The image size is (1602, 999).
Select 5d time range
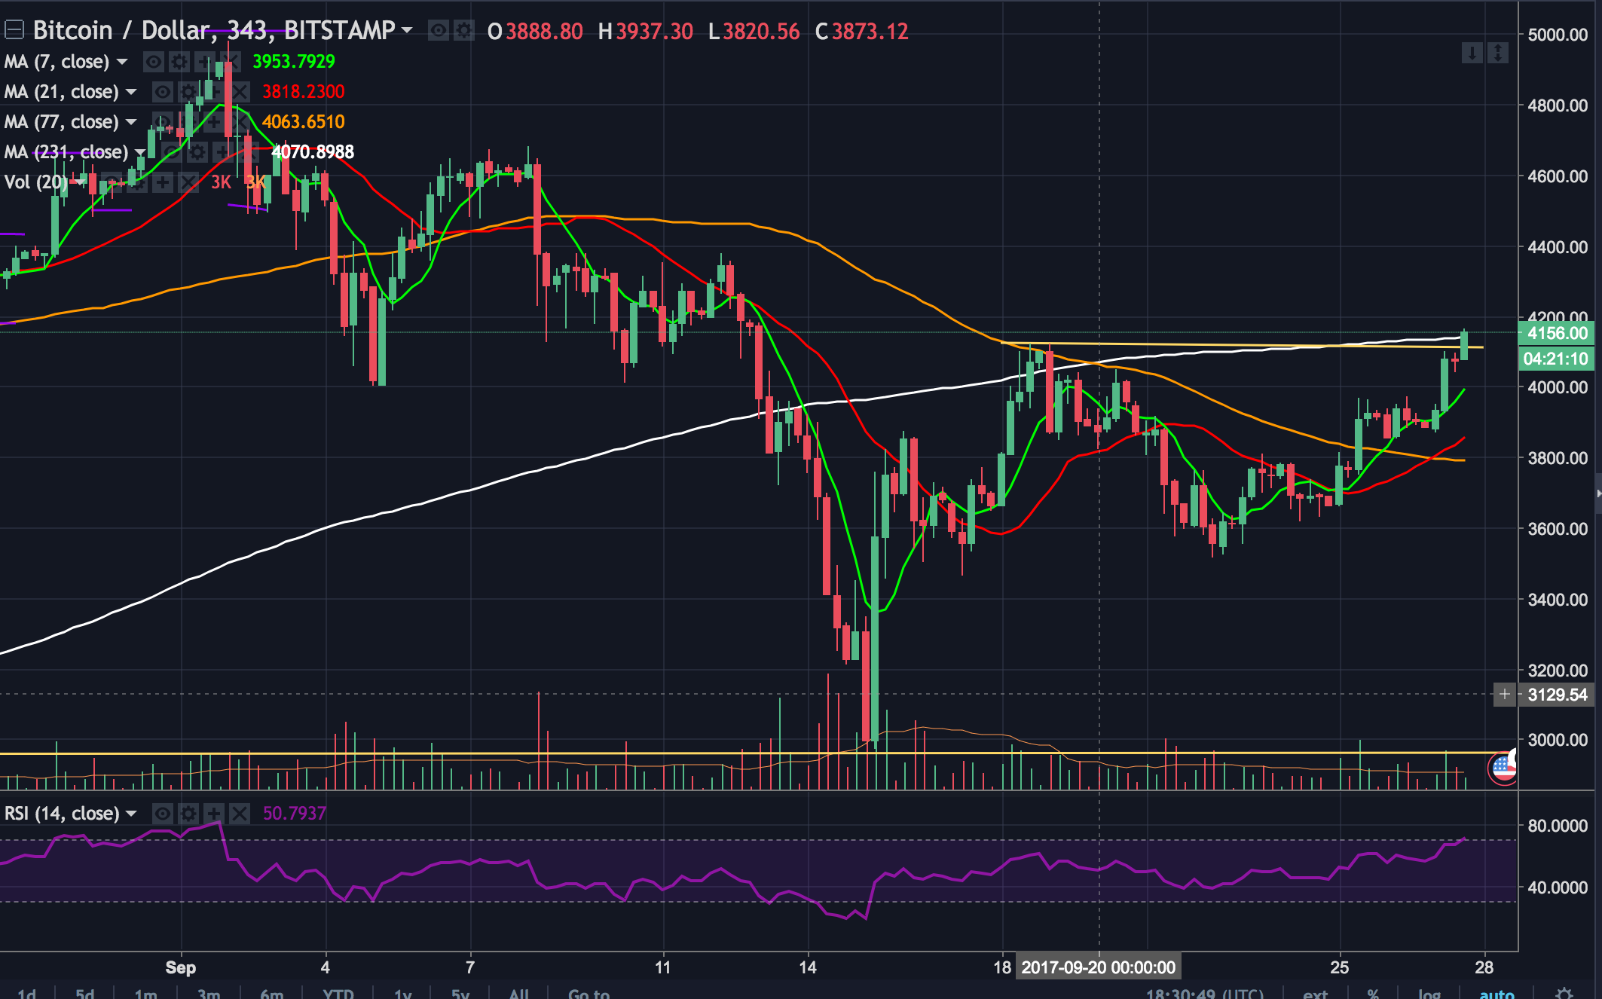point(85,994)
